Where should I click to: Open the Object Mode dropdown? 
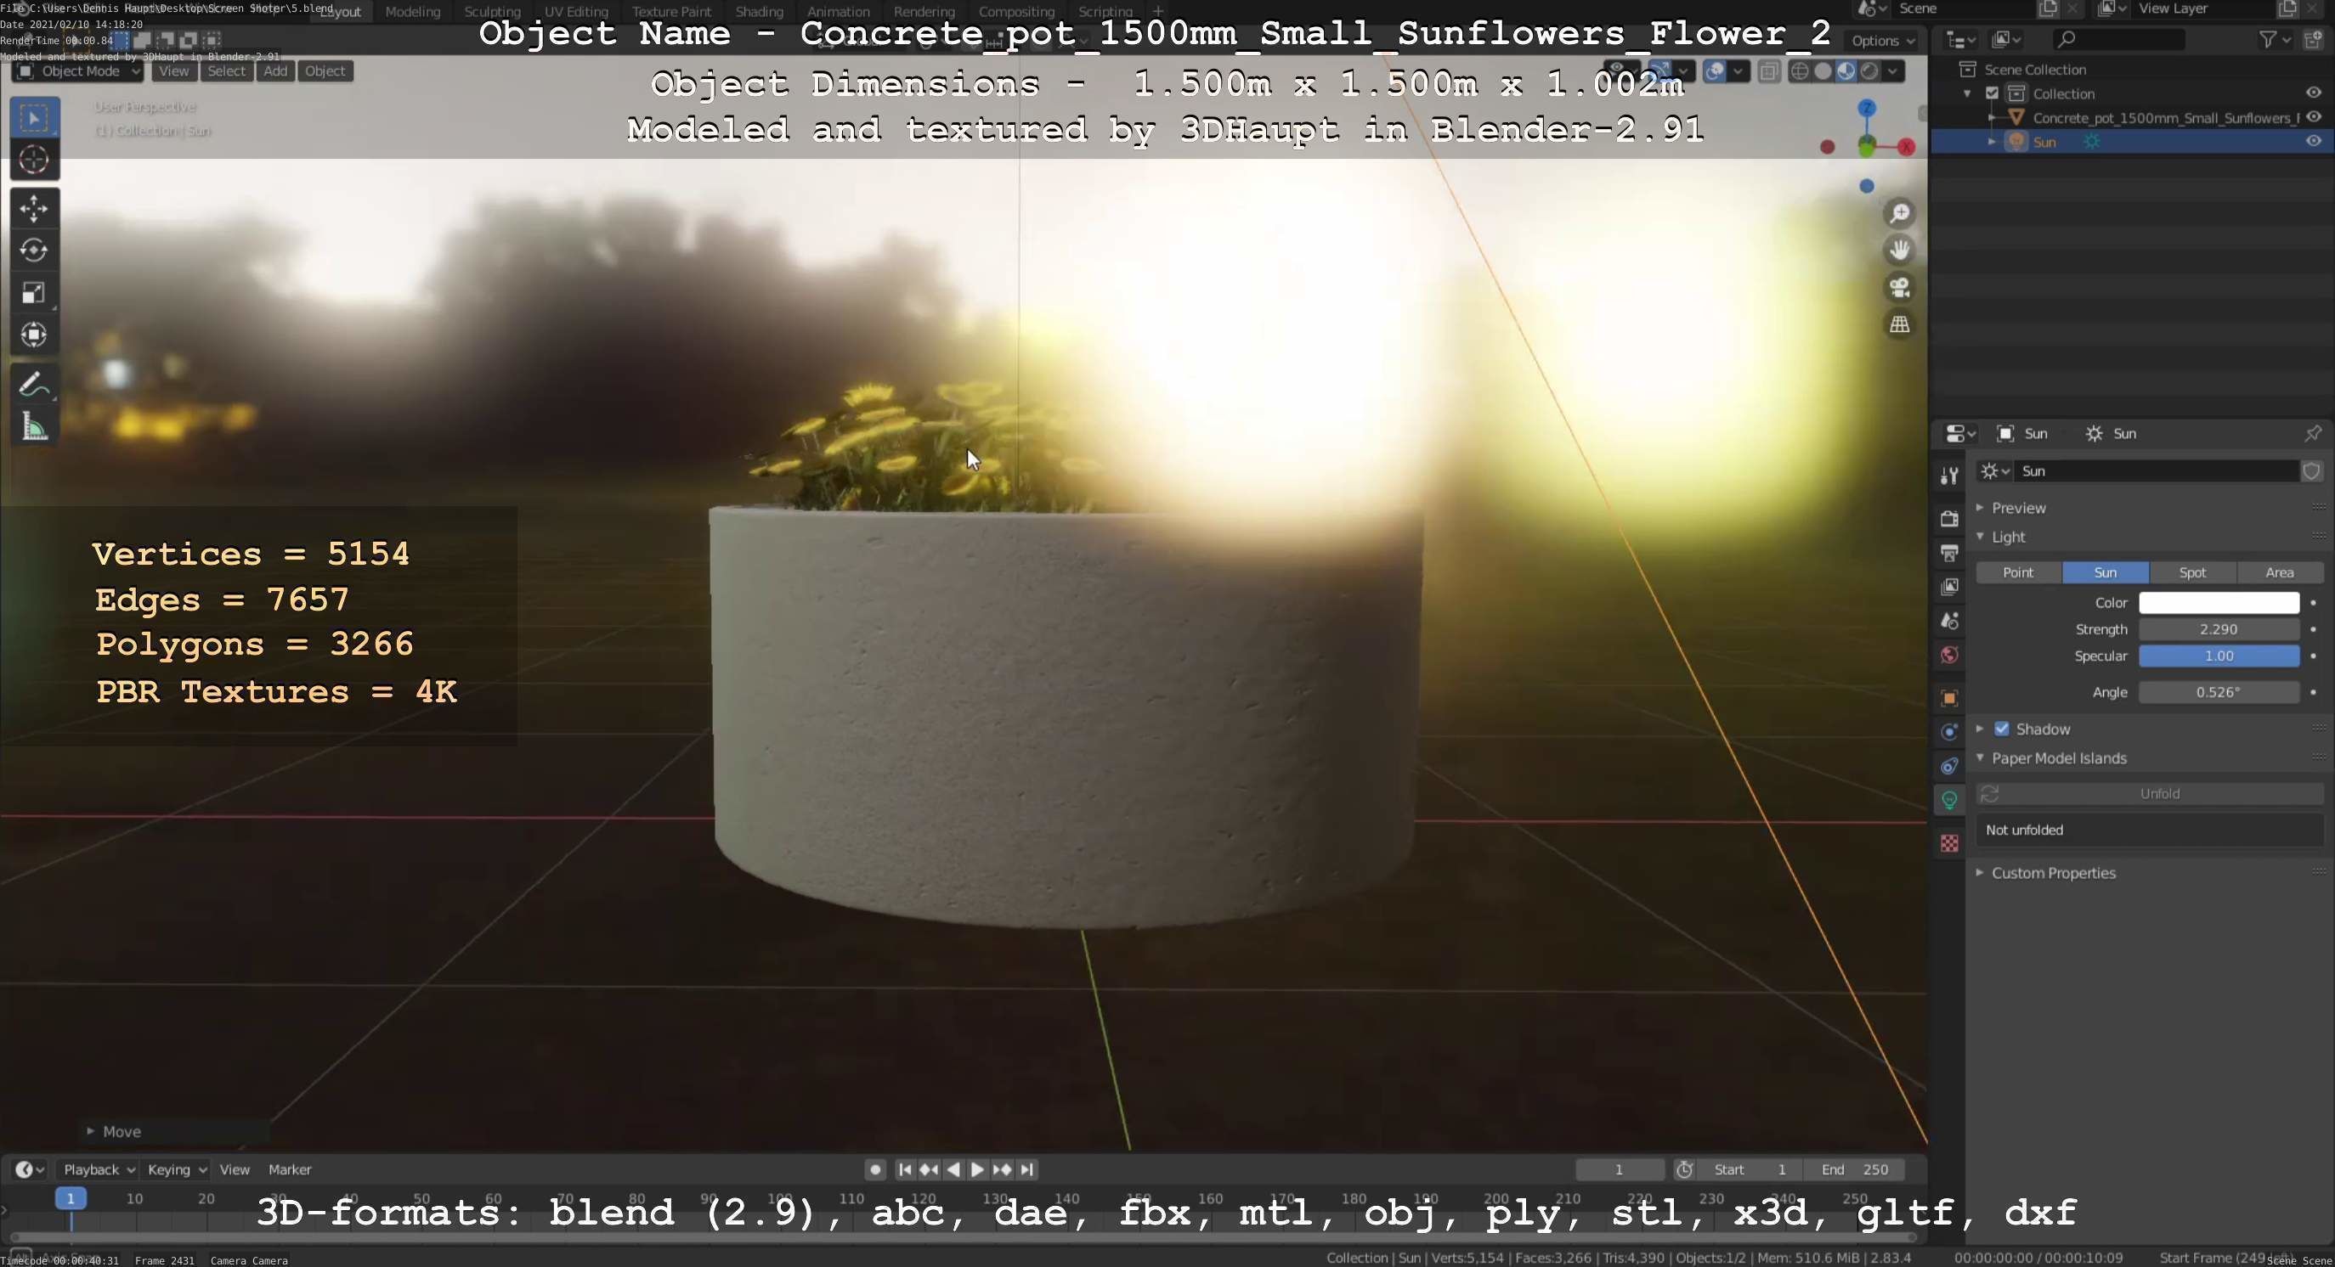[x=78, y=71]
